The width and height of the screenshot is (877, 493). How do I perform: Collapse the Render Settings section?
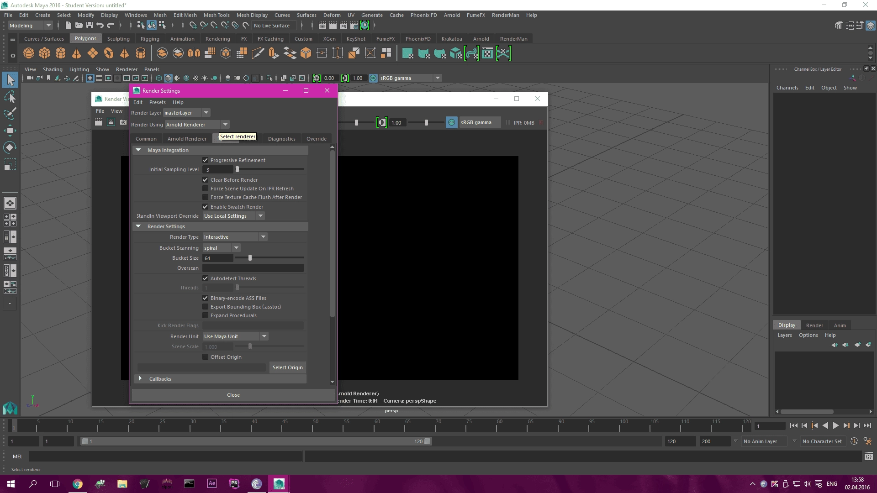coord(138,226)
